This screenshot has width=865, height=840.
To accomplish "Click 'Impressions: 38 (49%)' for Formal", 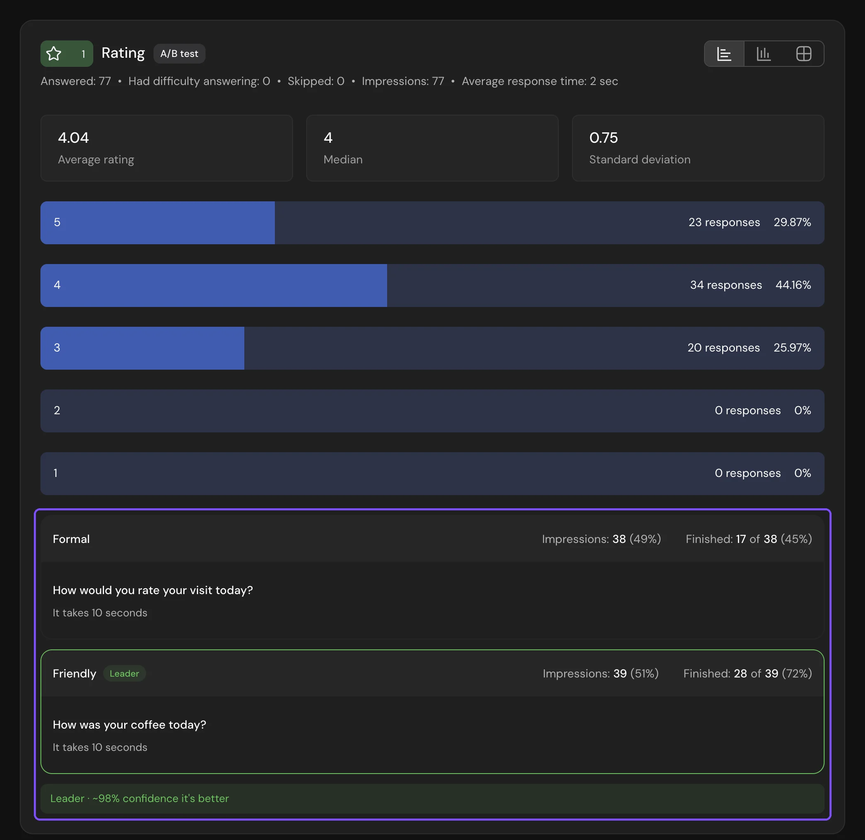I will point(601,539).
